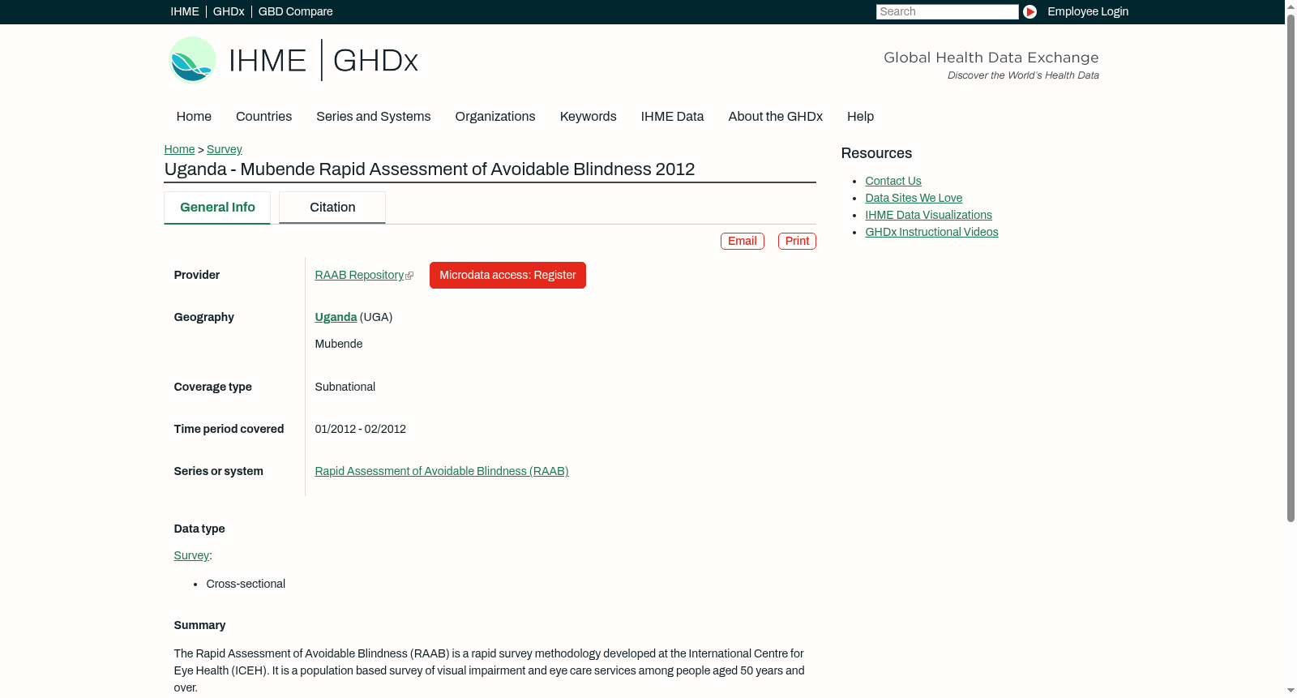Open the Organizations menu item

495,117
